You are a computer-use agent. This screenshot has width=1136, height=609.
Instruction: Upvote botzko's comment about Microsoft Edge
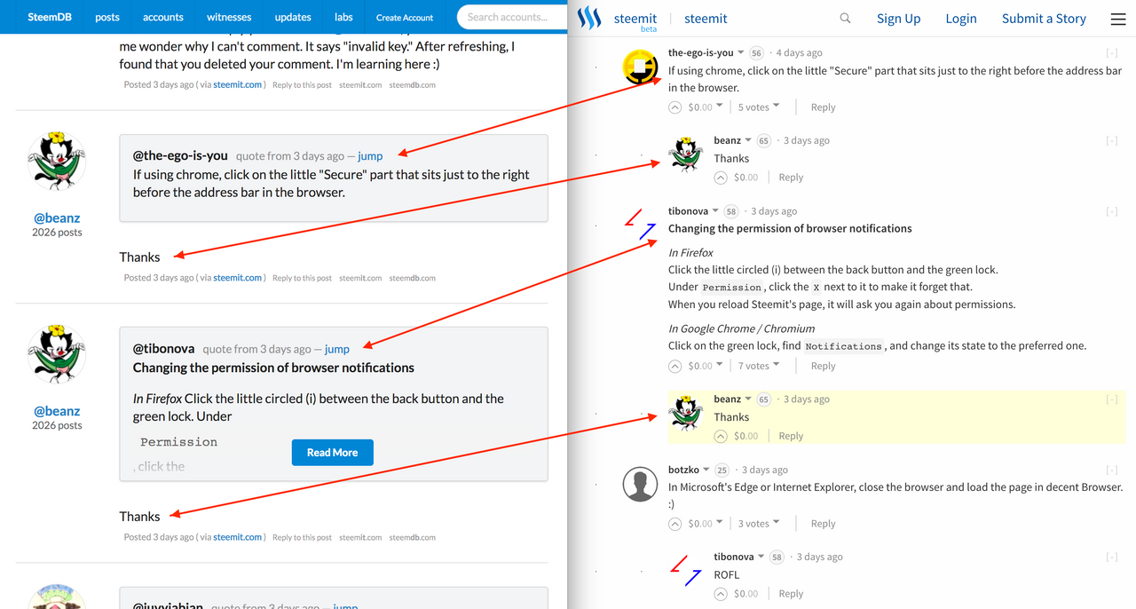674,523
